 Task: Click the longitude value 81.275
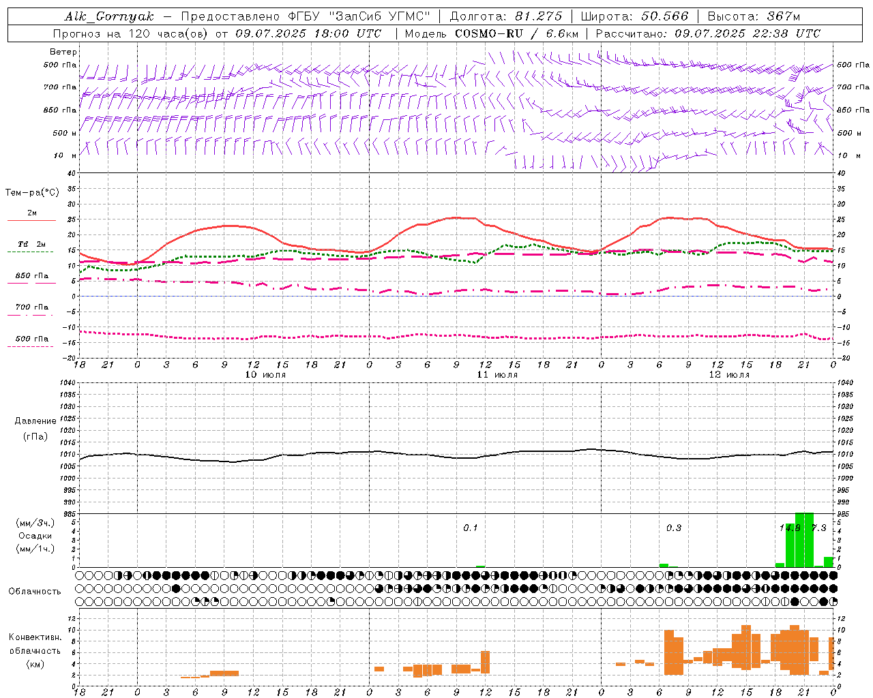pos(539,16)
